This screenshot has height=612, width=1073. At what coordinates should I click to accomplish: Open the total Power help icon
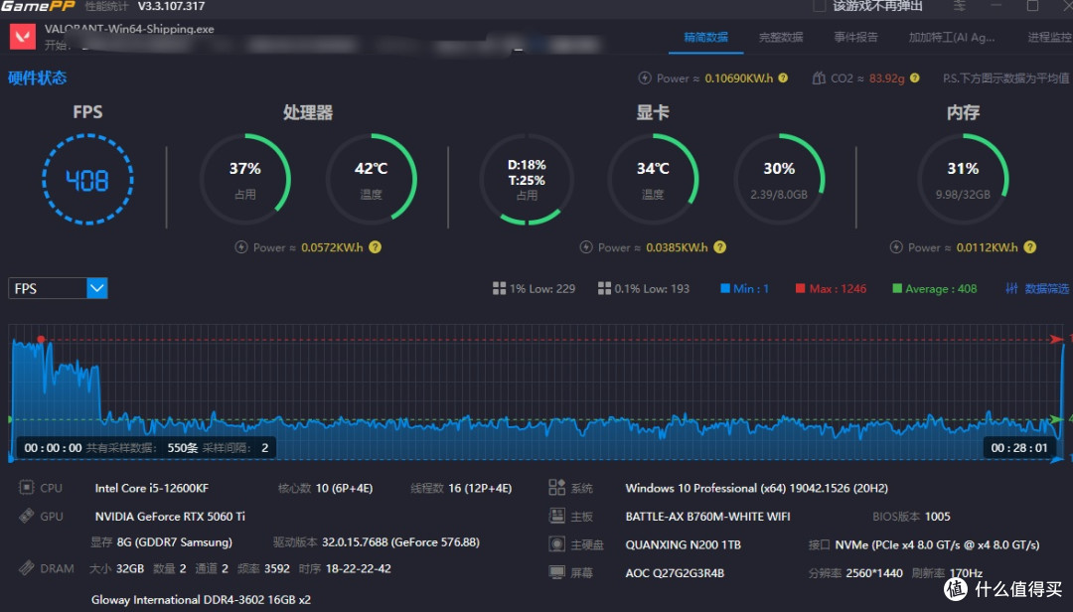(x=783, y=78)
